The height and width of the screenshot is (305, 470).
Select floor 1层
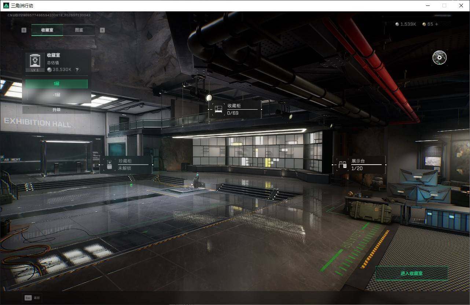pos(56,84)
